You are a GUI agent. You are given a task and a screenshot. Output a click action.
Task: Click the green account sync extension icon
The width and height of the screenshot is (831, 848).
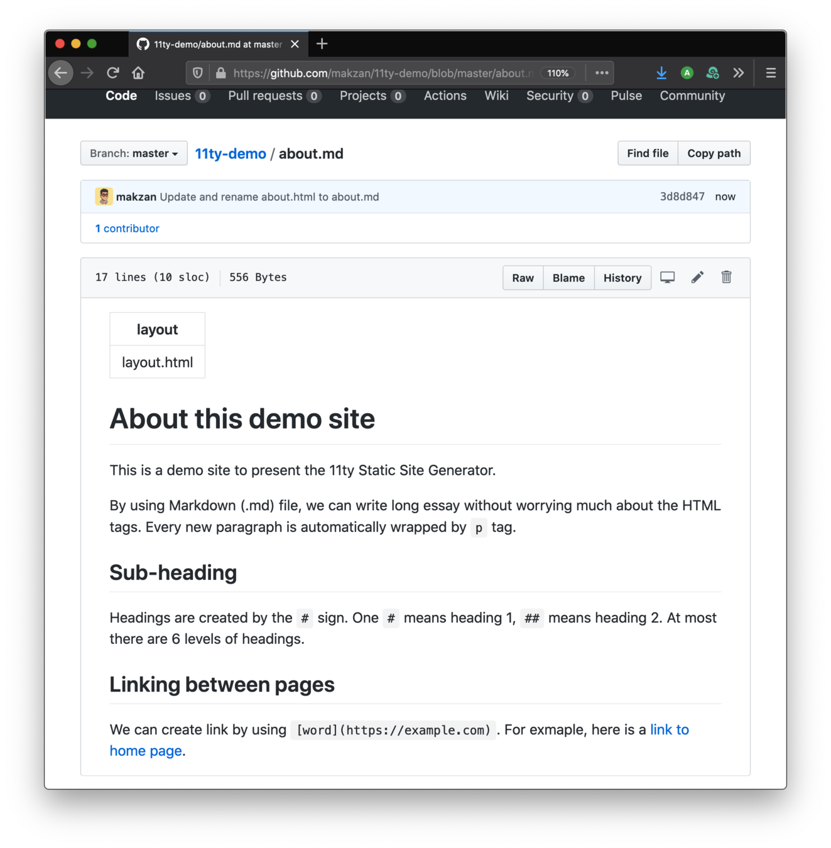[713, 73]
